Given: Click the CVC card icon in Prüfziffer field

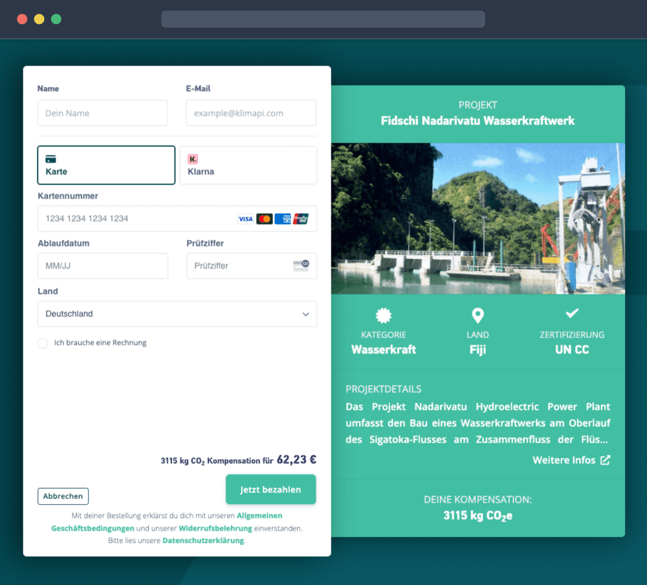Looking at the screenshot, I should (301, 265).
